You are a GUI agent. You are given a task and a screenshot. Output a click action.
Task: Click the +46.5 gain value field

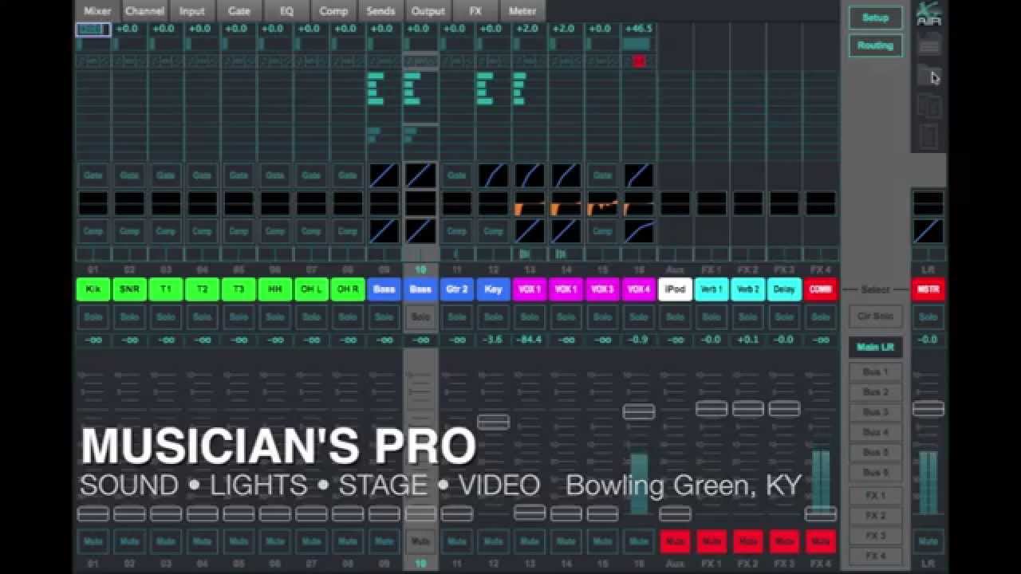tap(639, 29)
